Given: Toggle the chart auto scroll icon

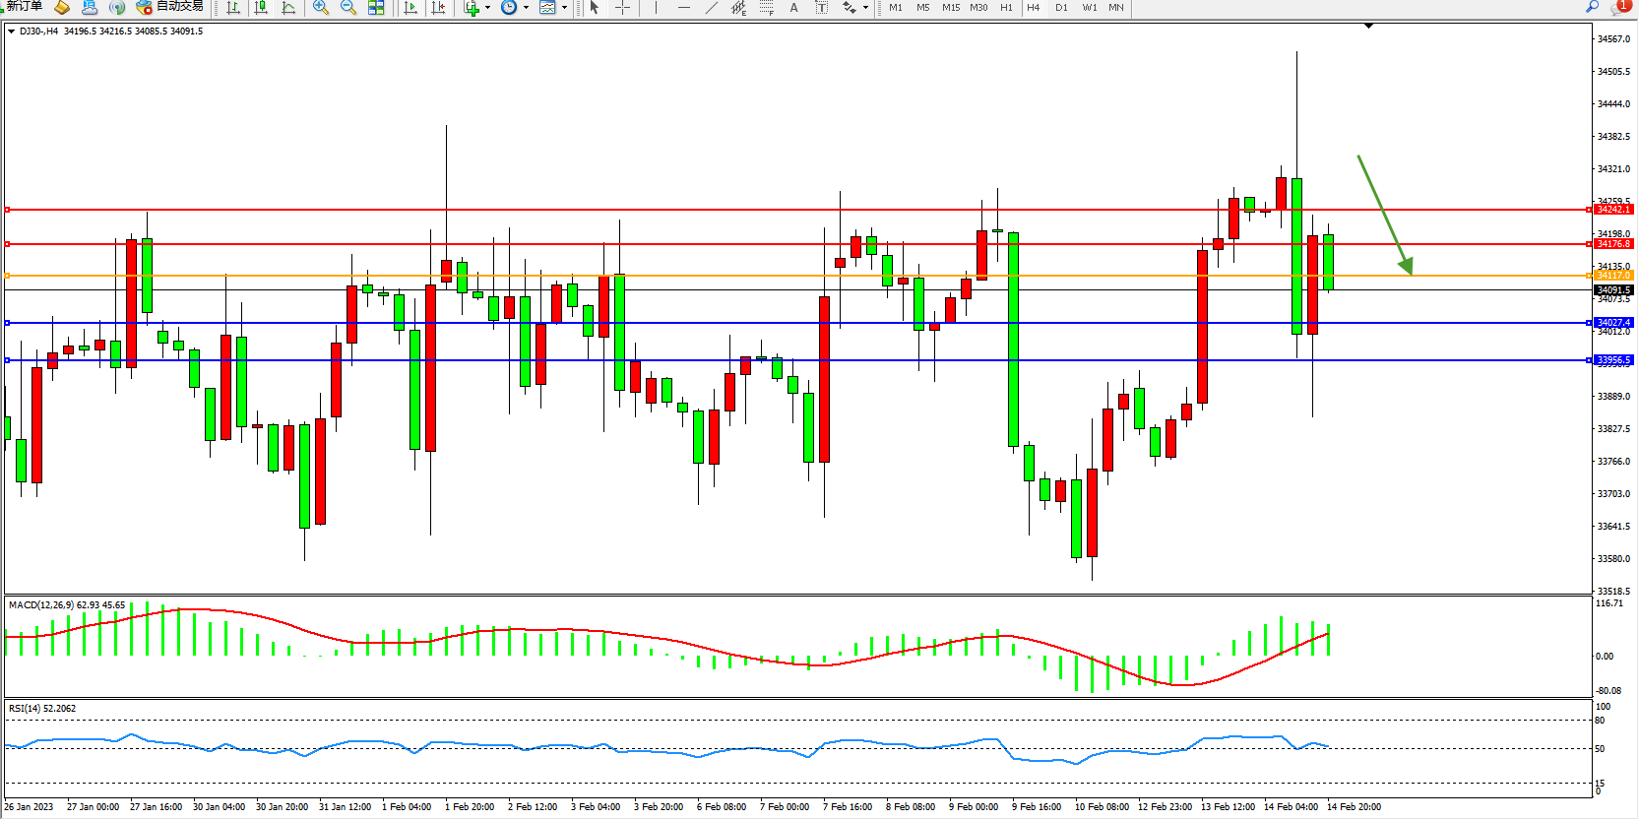Looking at the screenshot, I should tap(411, 8).
